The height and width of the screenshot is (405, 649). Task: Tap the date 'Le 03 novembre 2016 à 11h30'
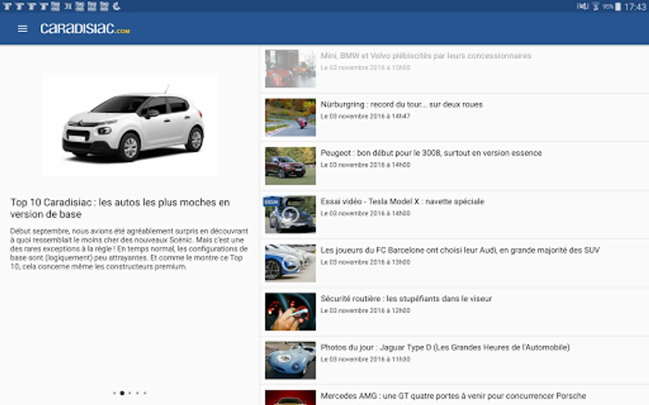(x=365, y=359)
